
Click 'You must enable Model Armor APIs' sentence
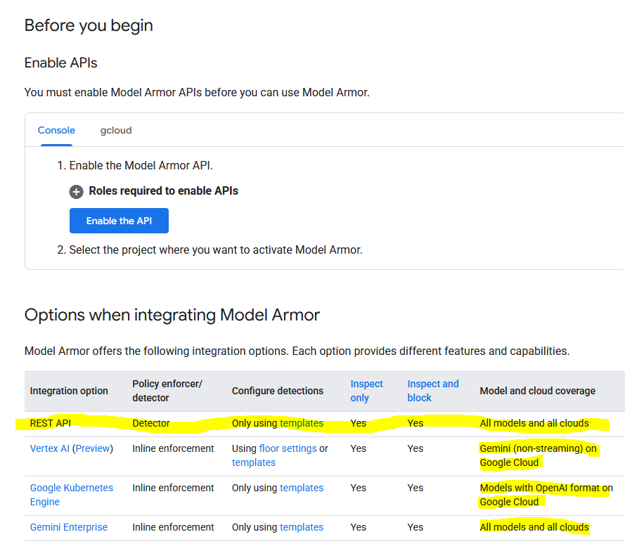coord(197,93)
